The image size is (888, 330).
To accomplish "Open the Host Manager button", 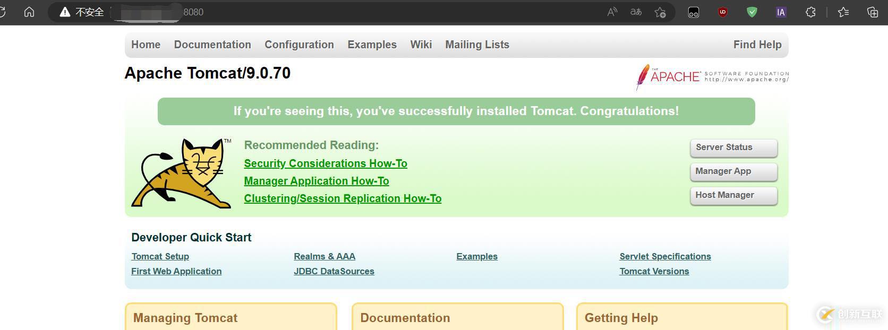I will pyautogui.click(x=733, y=195).
